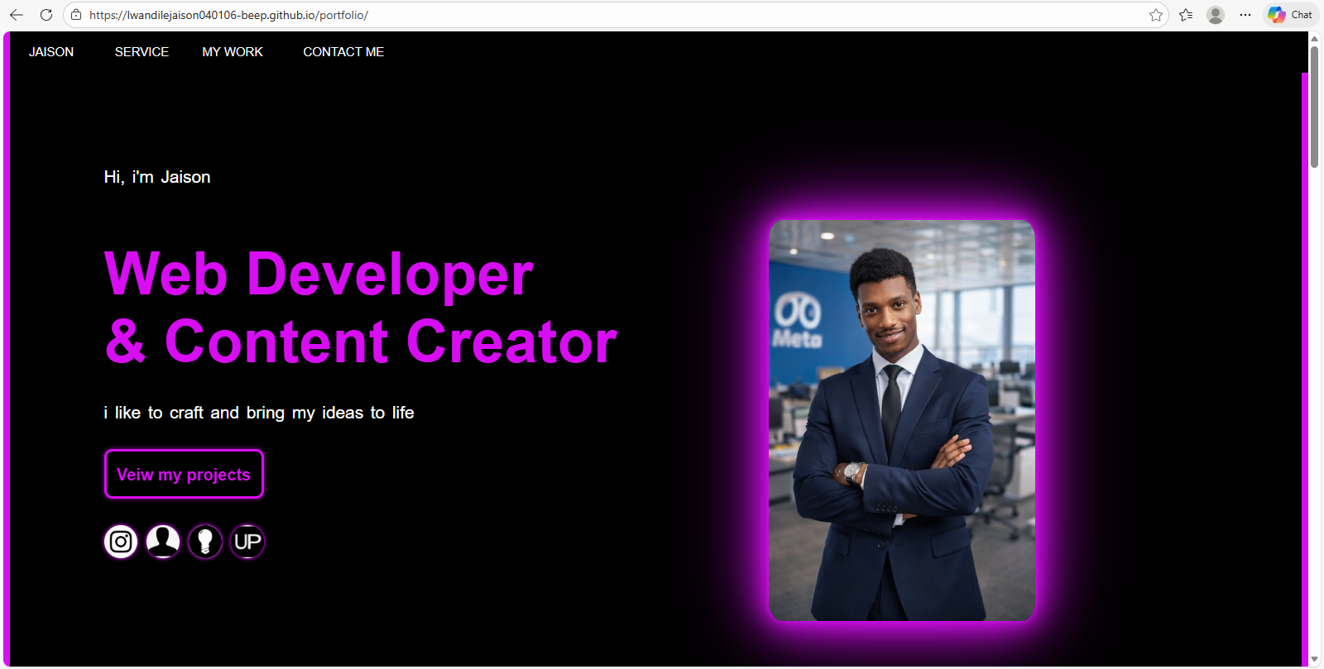Select CONTACT ME in the navigation bar
The width and height of the screenshot is (1324, 669).
coord(343,52)
